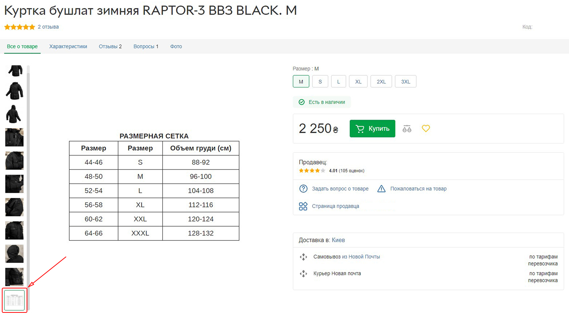Click the Самовывоз delivery icon
The height and width of the screenshot is (315, 569).
[303, 257]
